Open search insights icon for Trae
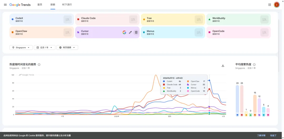 [x=199, y=19]
